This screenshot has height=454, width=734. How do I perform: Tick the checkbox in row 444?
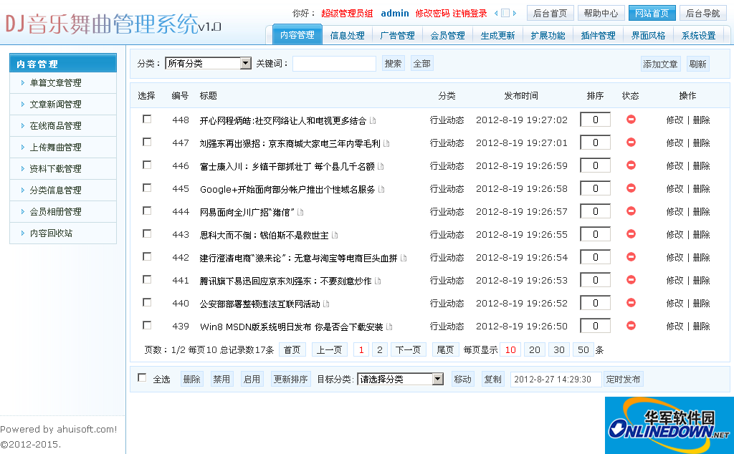click(x=147, y=211)
